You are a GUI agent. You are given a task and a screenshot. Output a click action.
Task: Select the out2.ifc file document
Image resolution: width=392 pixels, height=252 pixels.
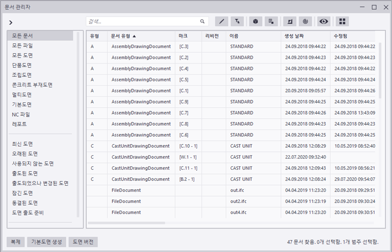point(231,201)
